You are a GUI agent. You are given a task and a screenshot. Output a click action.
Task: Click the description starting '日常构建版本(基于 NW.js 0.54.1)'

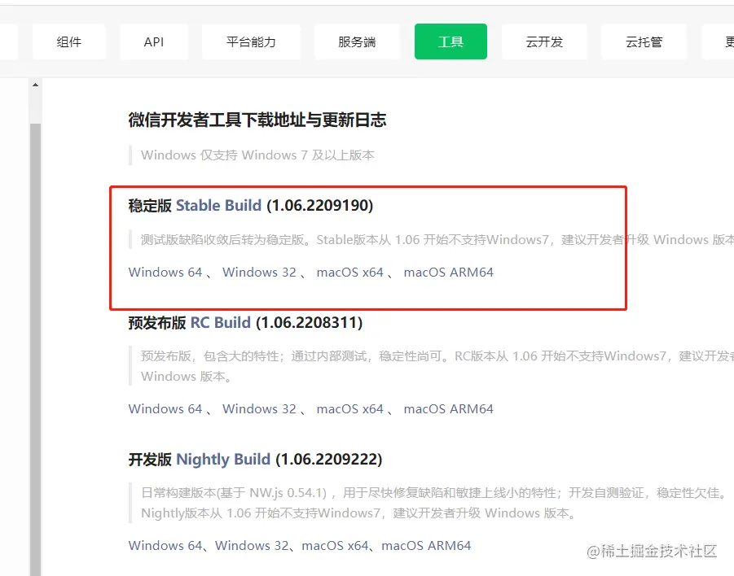coord(433,503)
